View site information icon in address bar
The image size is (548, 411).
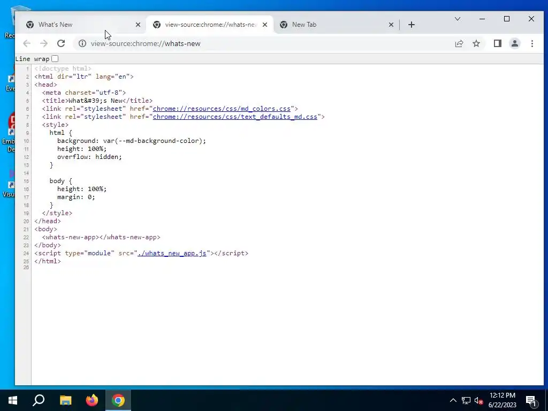[x=82, y=43]
